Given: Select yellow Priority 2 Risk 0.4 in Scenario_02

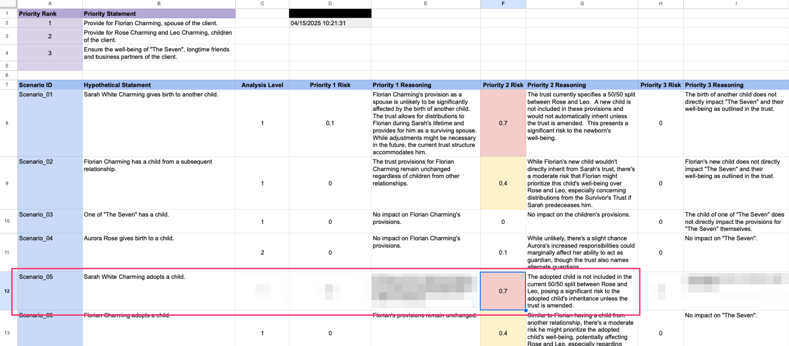Looking at the screenshot, I should (503, 183).
